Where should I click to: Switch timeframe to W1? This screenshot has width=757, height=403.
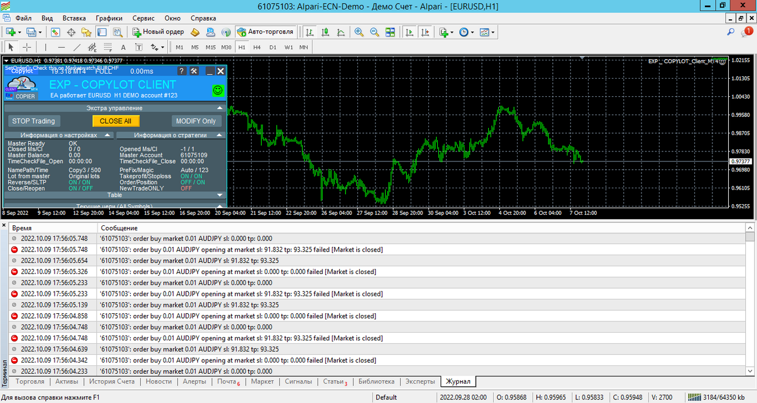pos(289,47)
